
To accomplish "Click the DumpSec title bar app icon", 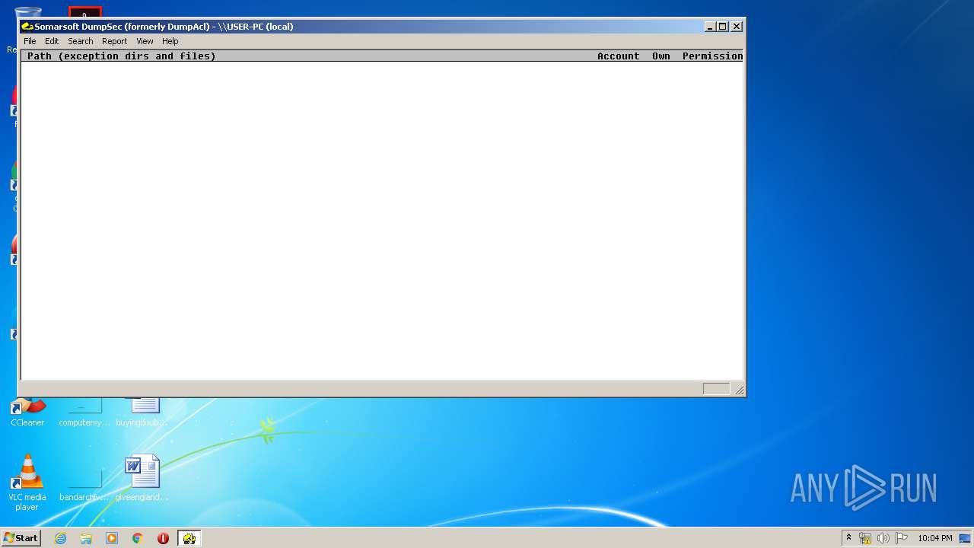I will click(x=27, y=27).
